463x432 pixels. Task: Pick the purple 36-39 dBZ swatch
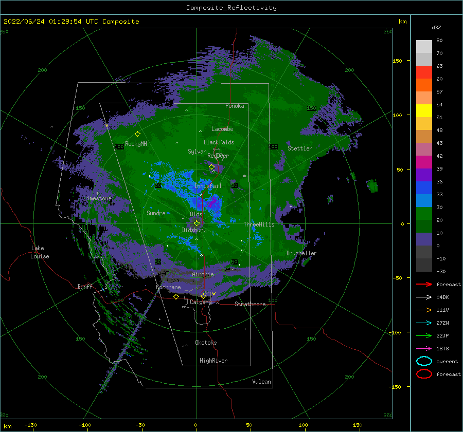[x=424, y=175]
